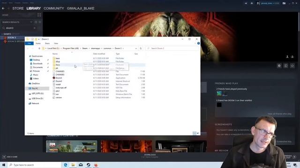Viewport: 300px width, 168px height.
Task: Select the Doom3 Internet Shortcut file
Action: [59, 81]
